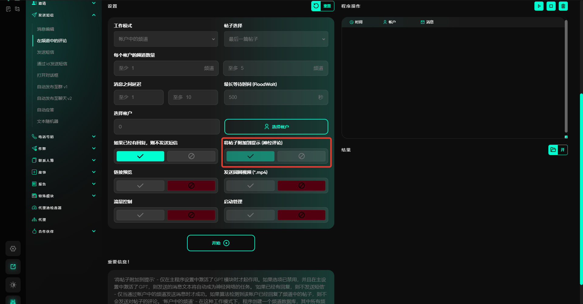Open 消息编辑 menu item

click(46, 29)
